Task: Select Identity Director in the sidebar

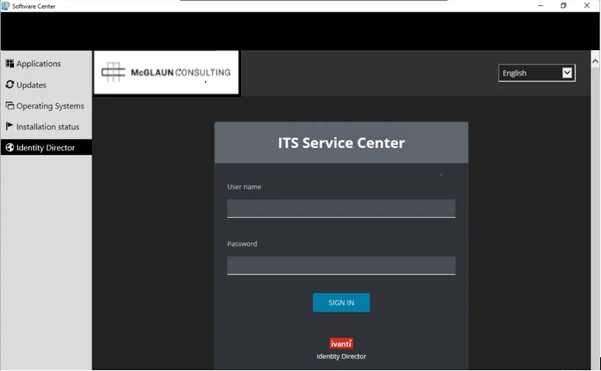Action: tap(46, 147)
